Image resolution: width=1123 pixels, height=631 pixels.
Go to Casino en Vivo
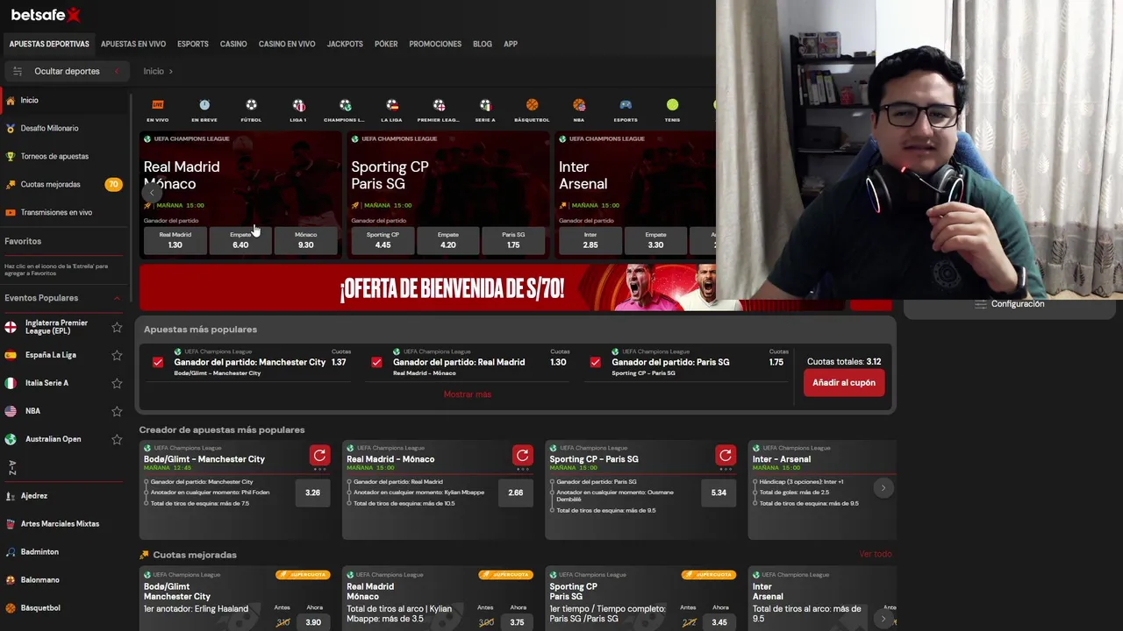coord(287,44)
